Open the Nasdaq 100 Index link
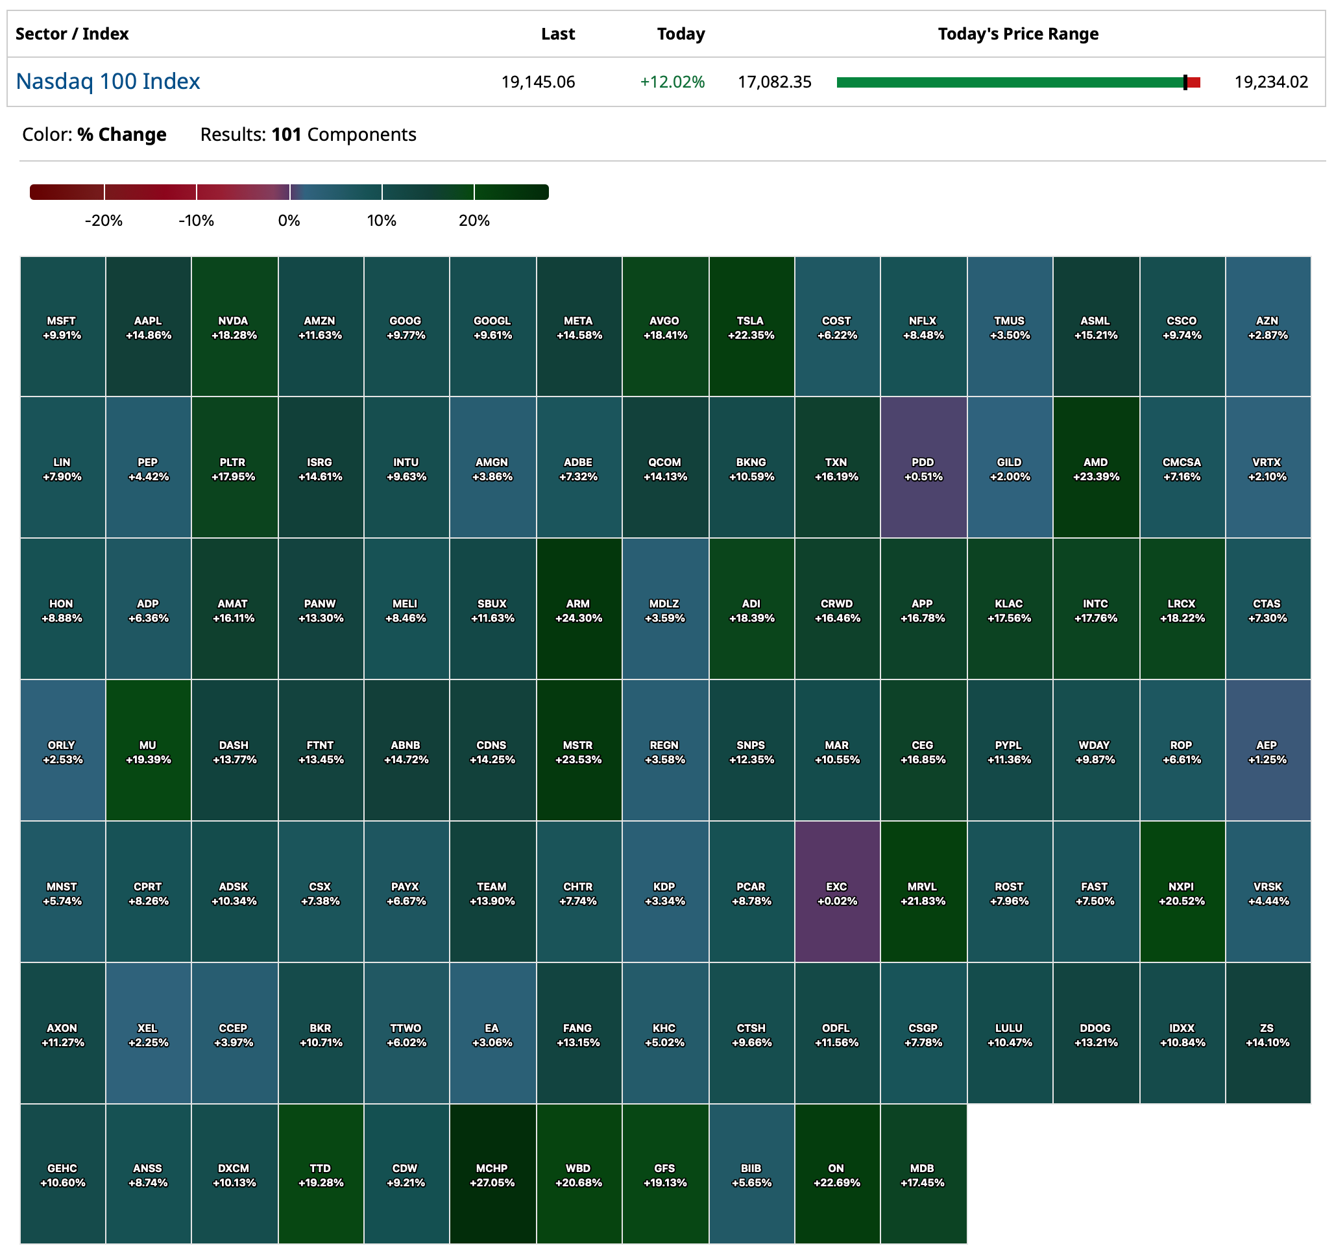This screenshot has width=1334, height=1259. (107, 81)
